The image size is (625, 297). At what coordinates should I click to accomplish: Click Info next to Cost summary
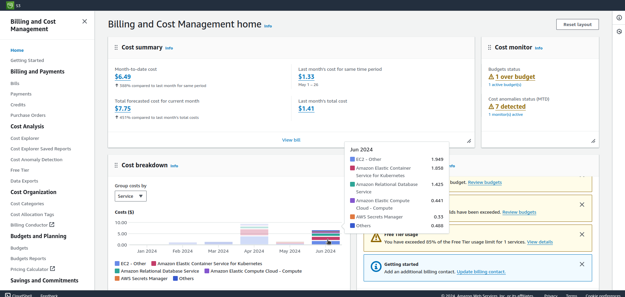[x=169, y=48]
